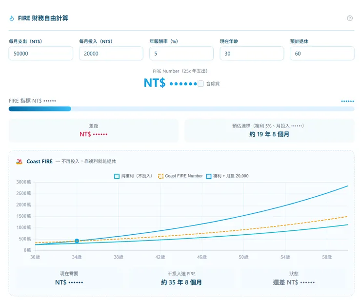Click the FIRE 財務自由計算 heading
The height and width of the screenshot is (300, 361).
click(43, 18)
